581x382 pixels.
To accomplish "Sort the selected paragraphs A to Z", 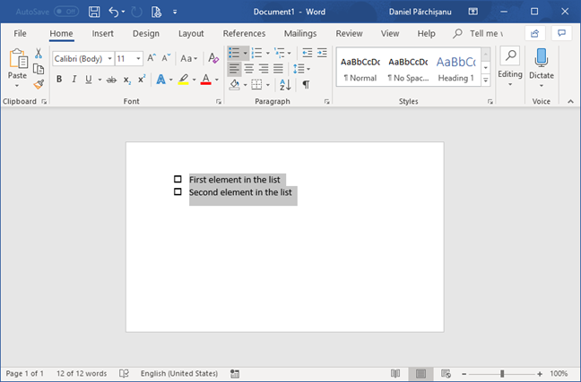I will (285, 85).
